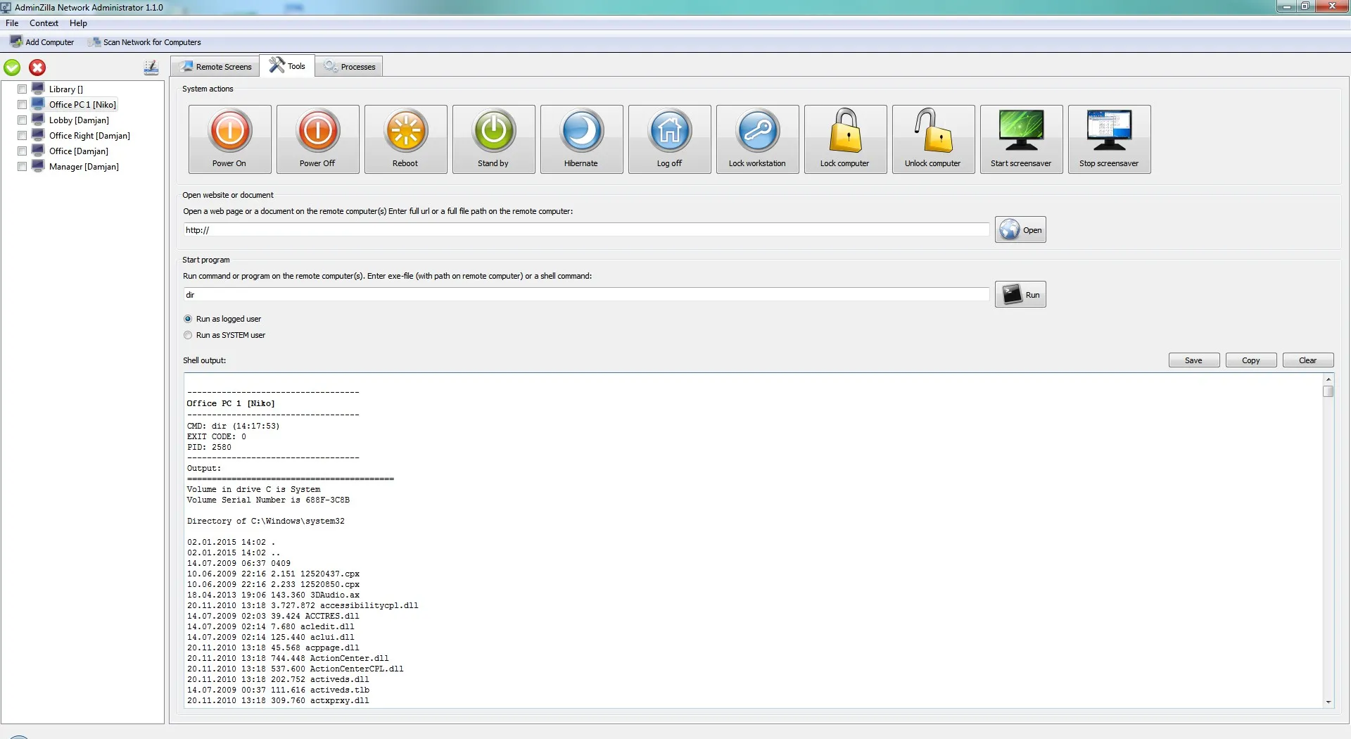Image resolution: width=1351 pixels, height=739 pixels.
Task: Click the http:// URL input field
Action: [586, 230]
